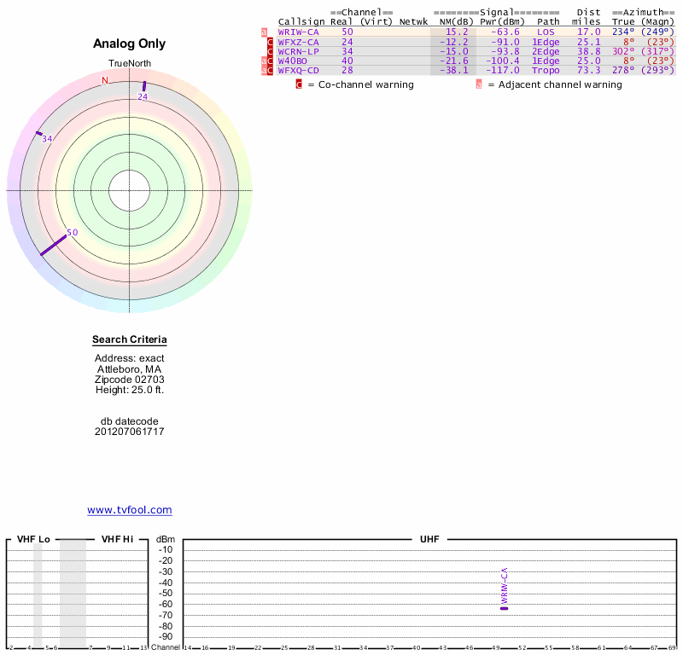Image resolution: width=683 pixels, height=655 pixels.
Task: Click the co-channel warning icon beside WFXZ-CA
Action: pyautogui.click(x=271, y=42)
